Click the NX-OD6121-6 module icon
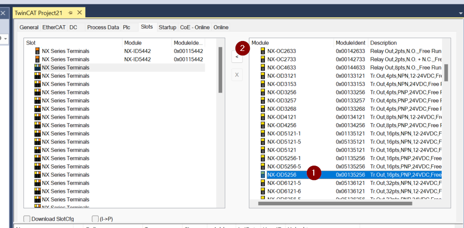 coord(262,191)
